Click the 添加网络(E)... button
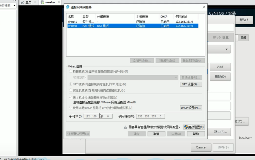This screenshot has height=160, width=255. coord(142,61)
